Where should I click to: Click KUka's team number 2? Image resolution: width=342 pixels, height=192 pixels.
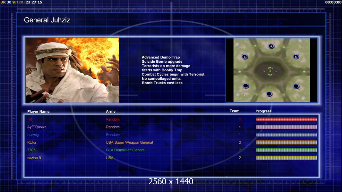(240, 142)
